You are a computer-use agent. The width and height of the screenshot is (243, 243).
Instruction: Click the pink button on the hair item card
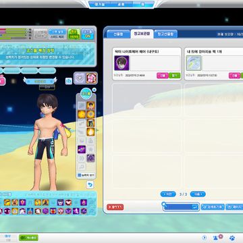pos(163,76)
